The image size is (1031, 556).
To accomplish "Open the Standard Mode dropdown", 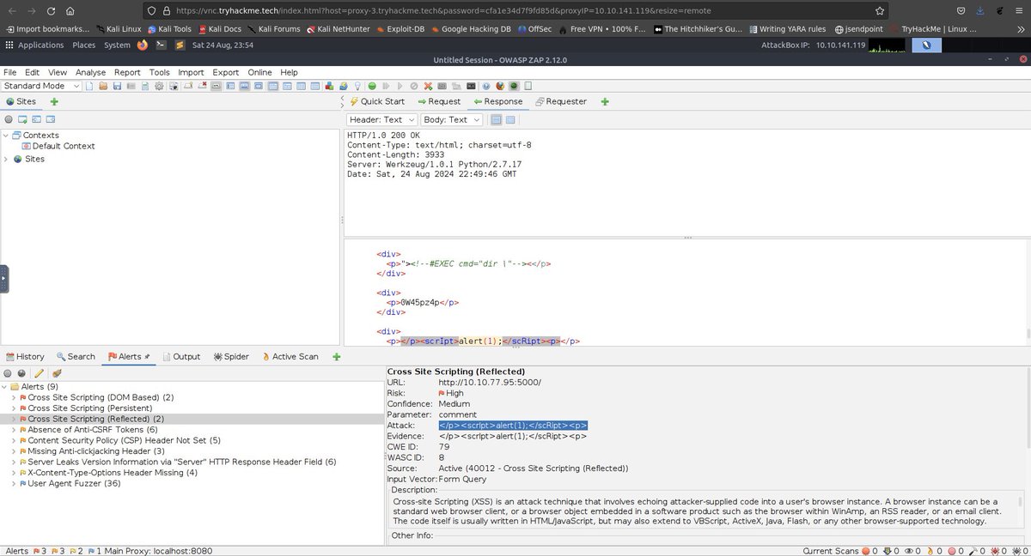I will [x=41, y=86].
